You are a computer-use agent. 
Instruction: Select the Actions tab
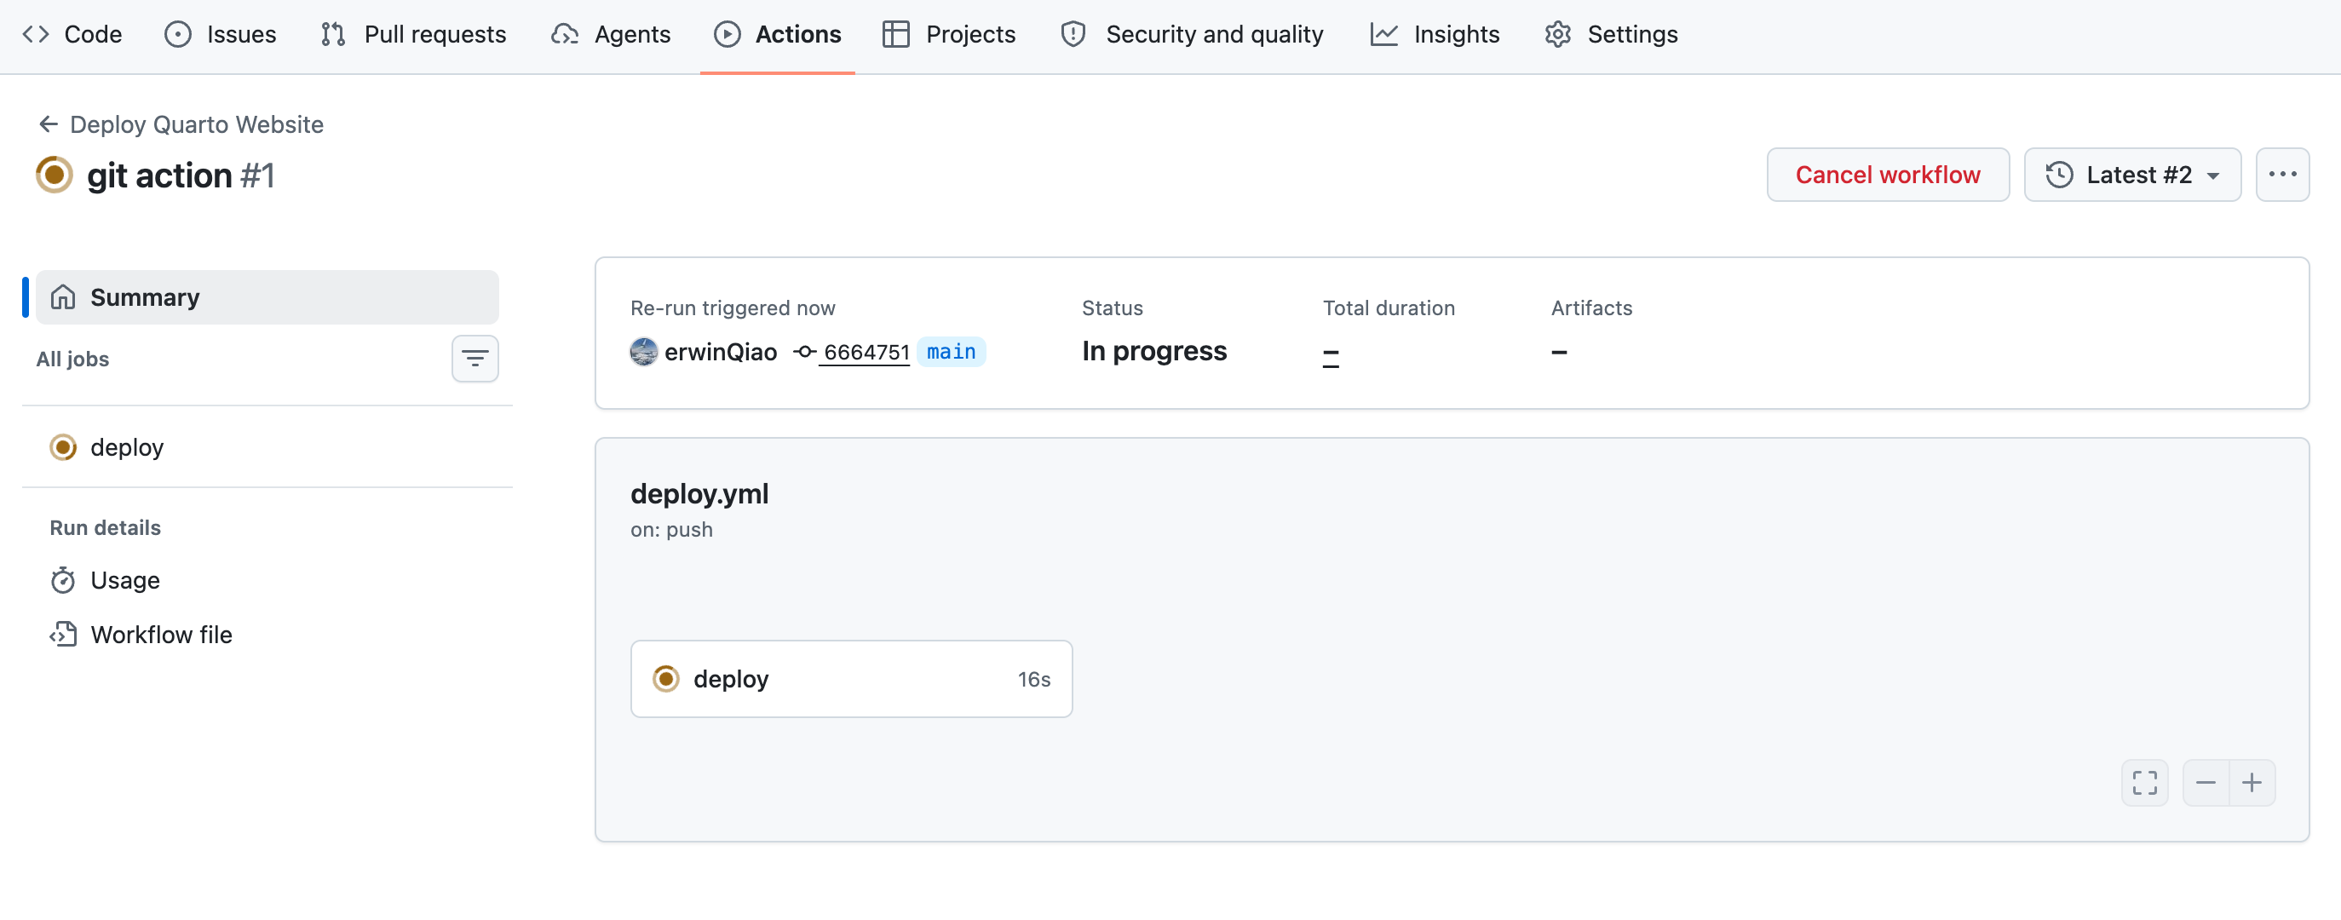pos(777,35)
